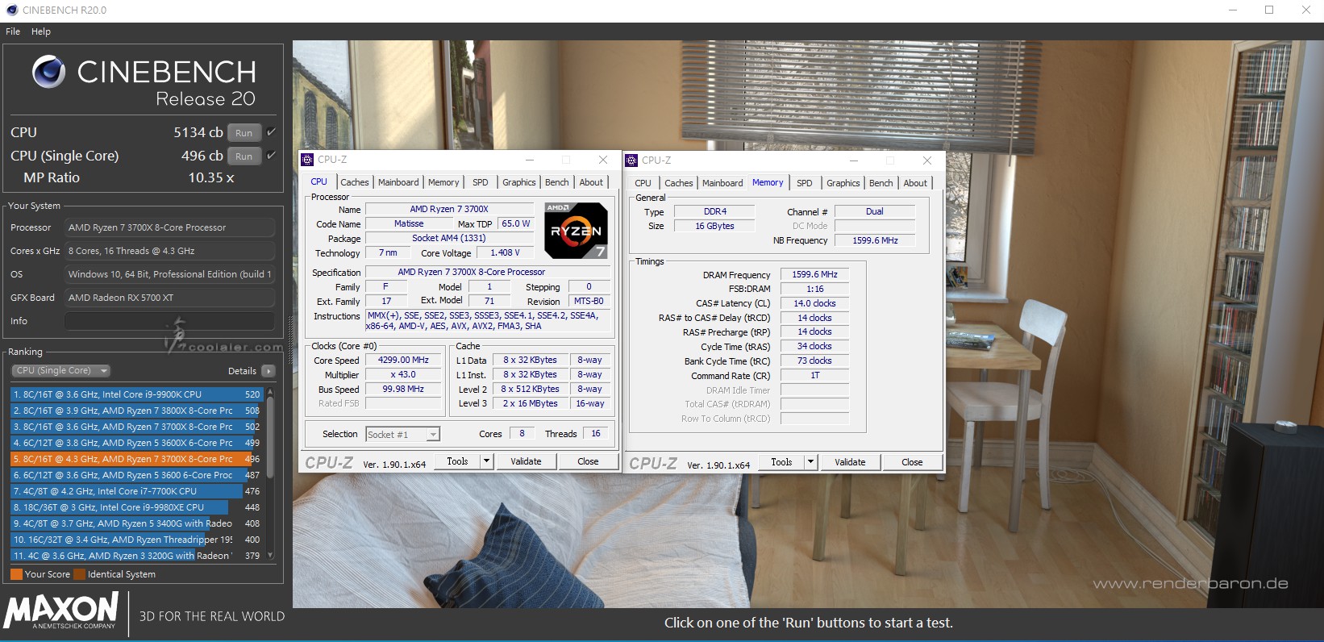Viewport: 1324px width, 642px height.
Task: Click the MAXON logo
Action: [61, 611]
